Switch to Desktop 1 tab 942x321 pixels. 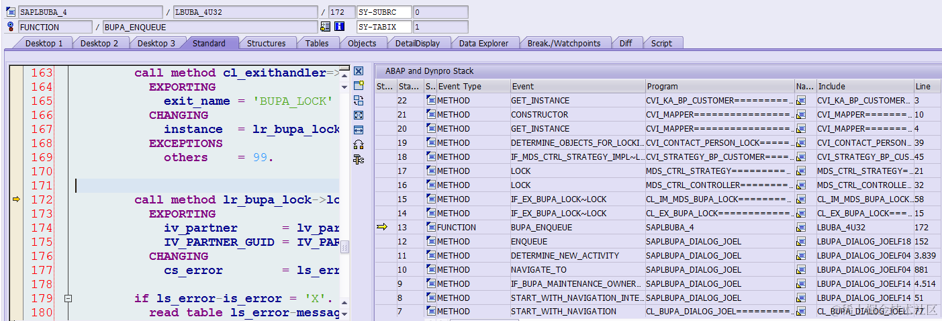pyautogui.click(x=44, y=43)
